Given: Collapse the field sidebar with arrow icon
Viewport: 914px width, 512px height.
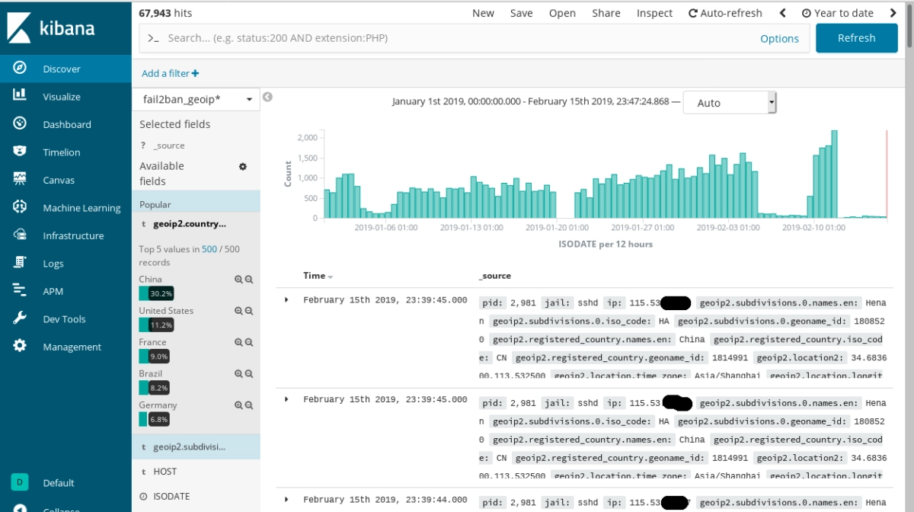Looking at the screenshot, I should 267,97.
